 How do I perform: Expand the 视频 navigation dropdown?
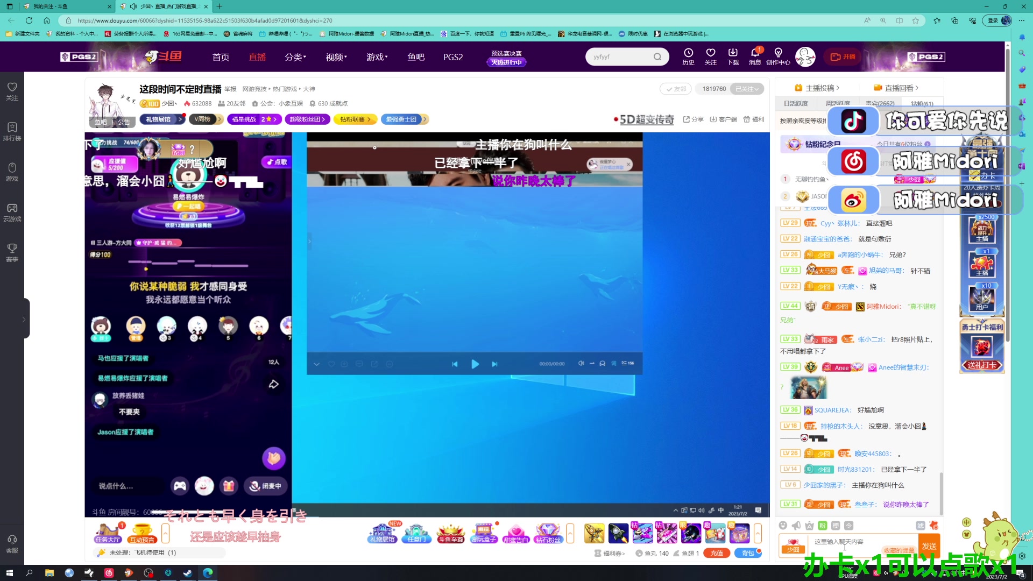[336, 57]
